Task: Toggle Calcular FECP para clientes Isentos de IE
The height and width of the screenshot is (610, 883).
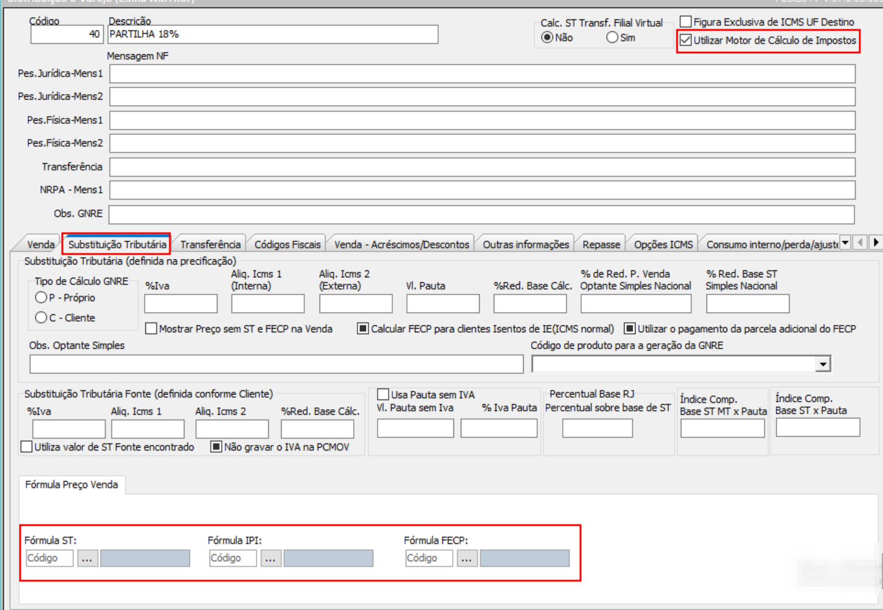Action: tap(363, 329)
